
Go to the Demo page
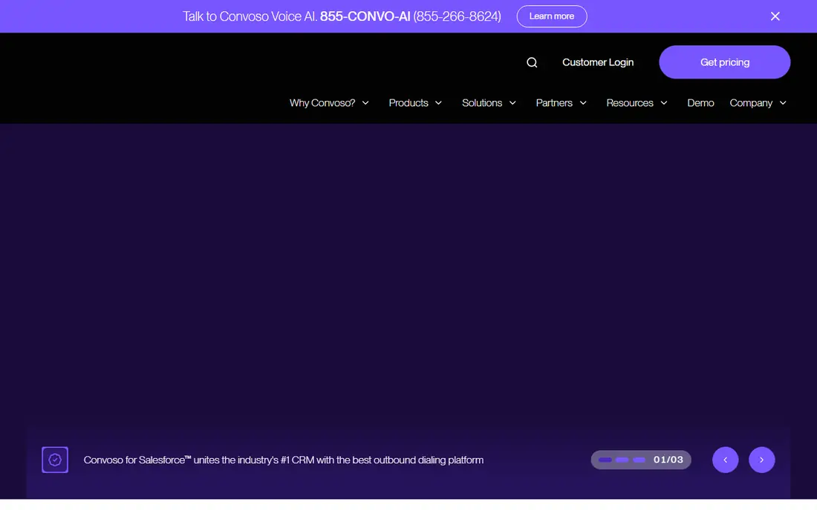pyautogui.click(x=700, y=103)
